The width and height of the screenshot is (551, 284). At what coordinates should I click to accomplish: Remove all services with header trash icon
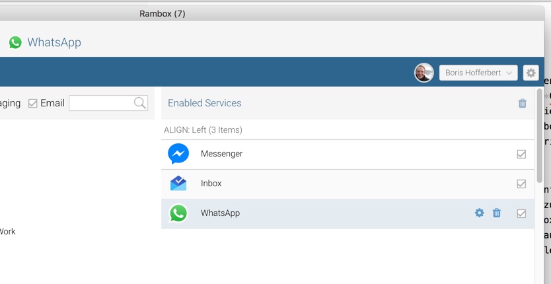(523, 103)
